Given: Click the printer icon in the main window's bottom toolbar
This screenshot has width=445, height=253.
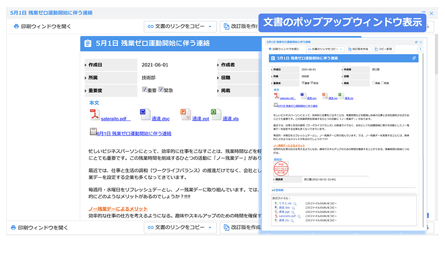Looking at the screenshot, I should [x=13, y=228].
